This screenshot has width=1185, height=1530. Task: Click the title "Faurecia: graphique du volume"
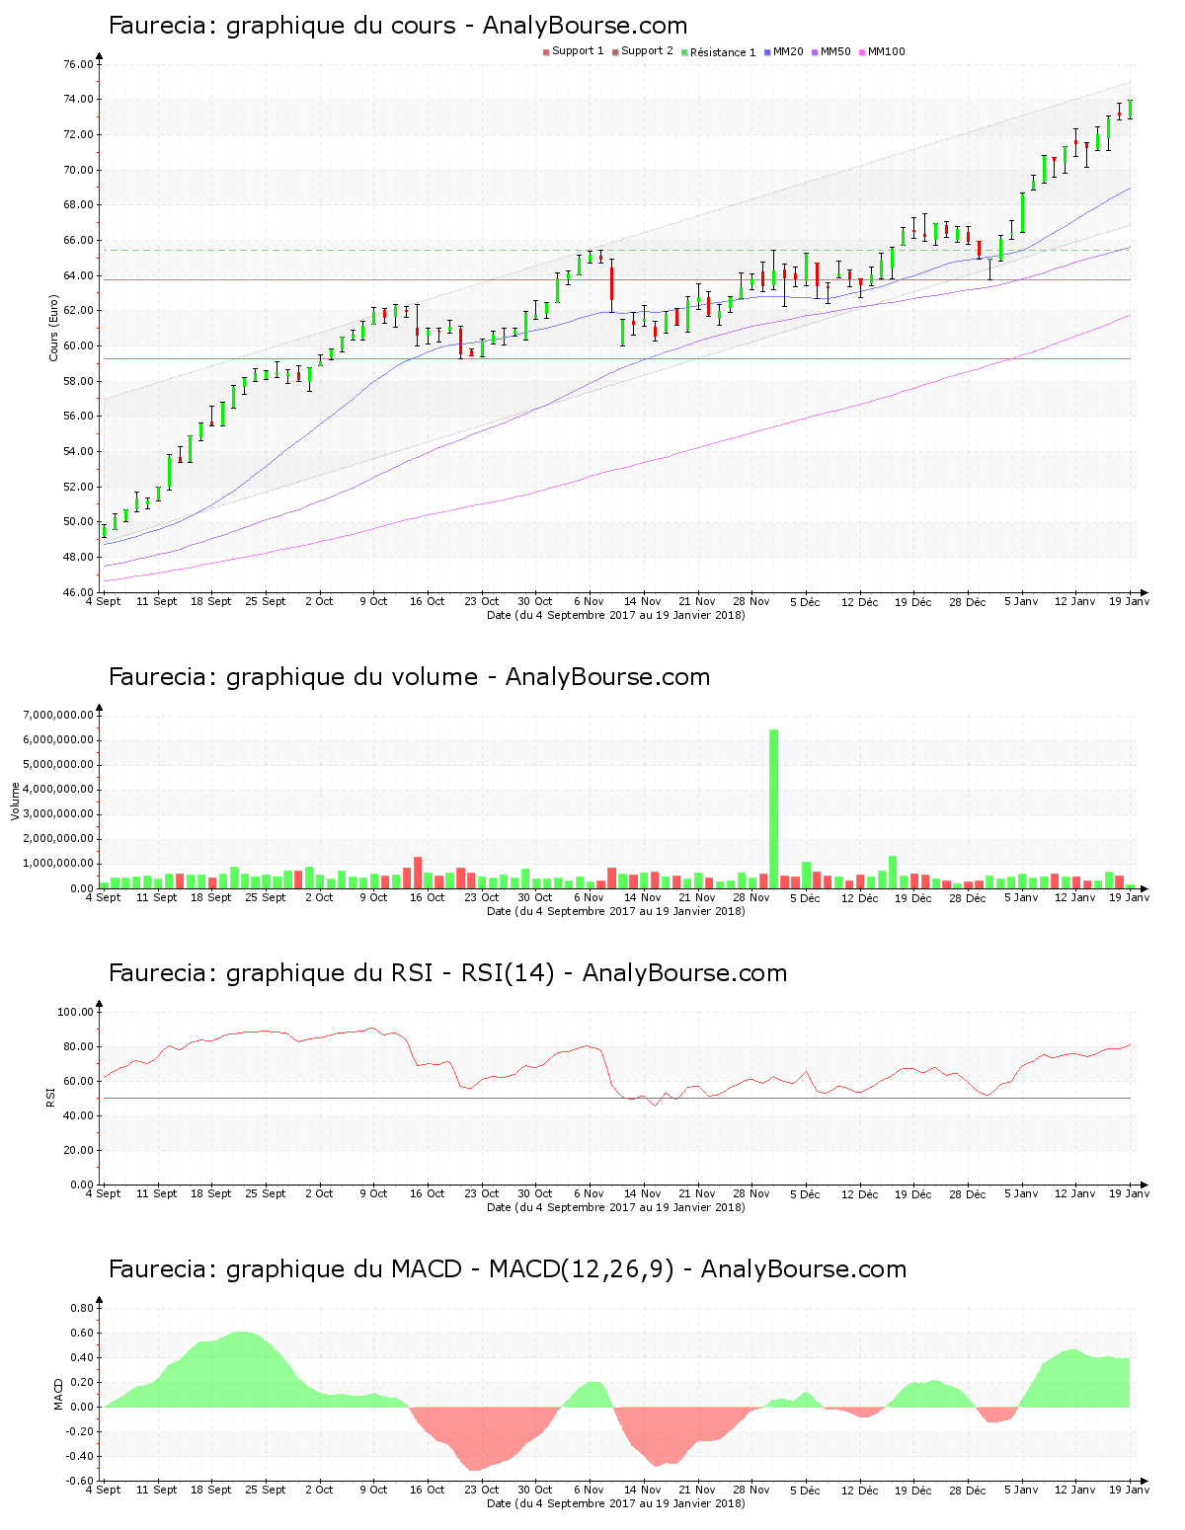(293, 677)
